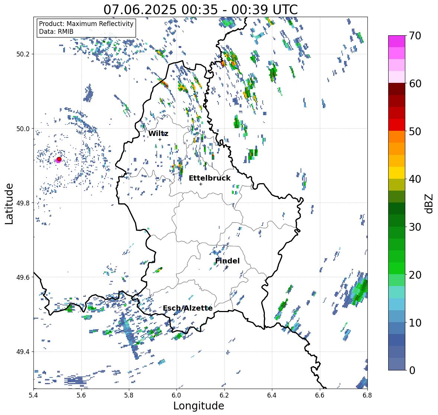This screenshot has width=438, height=415.
Task: Click the red radar location dot
Action: coord(59,159)
